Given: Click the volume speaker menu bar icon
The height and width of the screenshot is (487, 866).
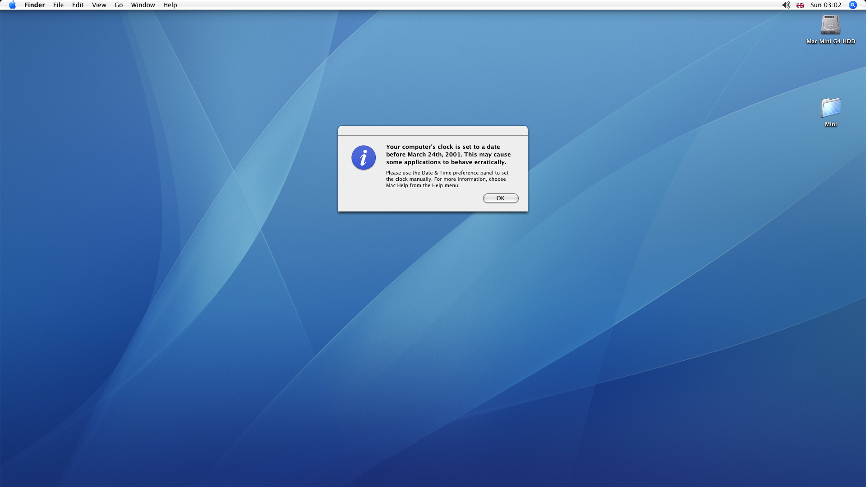Looking at the screenshot, I should pos(786,5).
